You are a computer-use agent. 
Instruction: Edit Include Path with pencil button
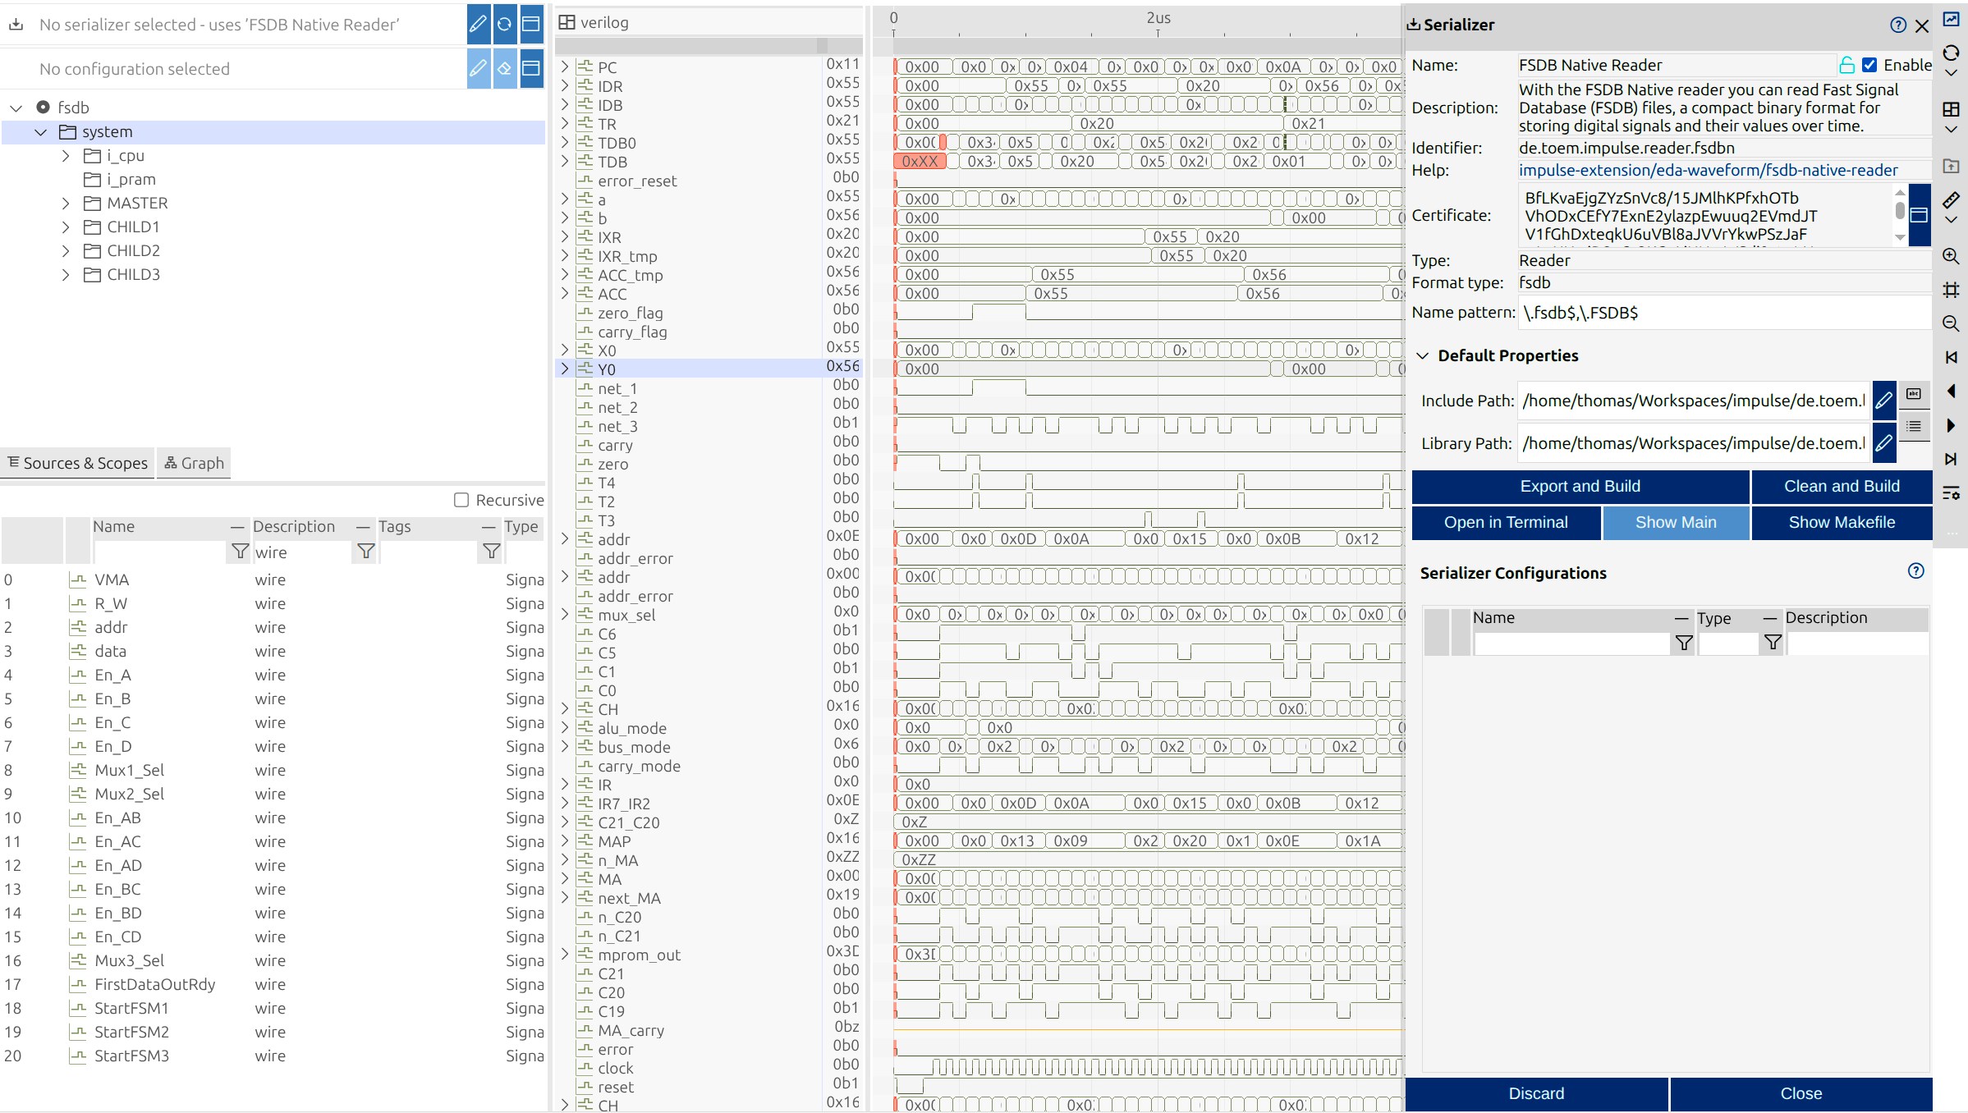[1883, 401]
